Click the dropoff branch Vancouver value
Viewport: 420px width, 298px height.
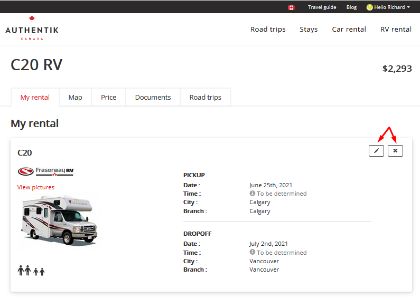[264, 270]
